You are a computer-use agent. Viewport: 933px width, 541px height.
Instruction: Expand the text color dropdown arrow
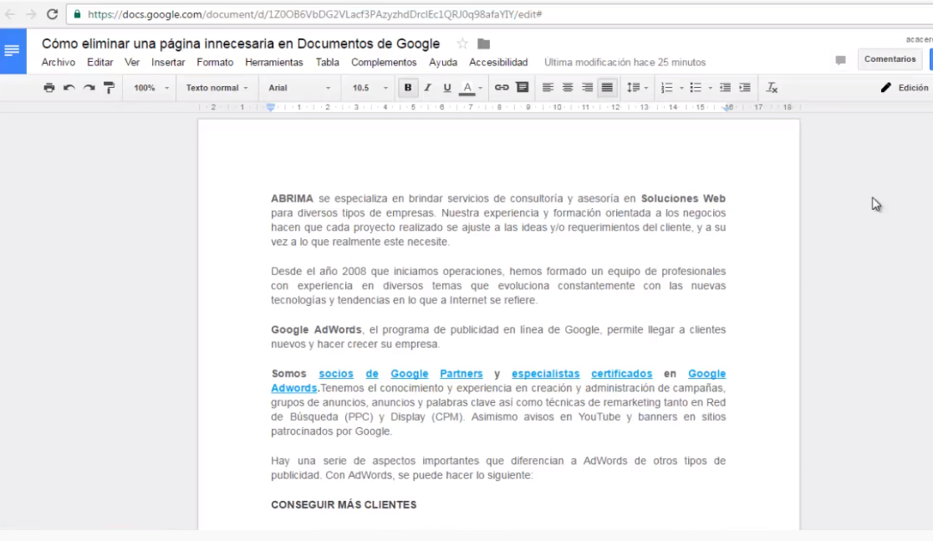[x=480, y=88]
